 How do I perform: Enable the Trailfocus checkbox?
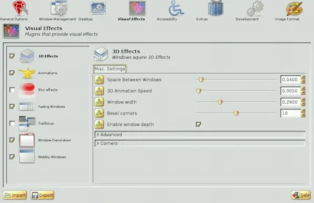tap(12, 123)
